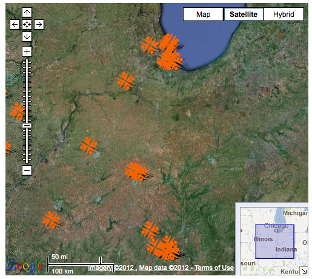The height and width of the screenshot is (279, 312).
Task: Click the orange marker just above the bottom cluster
Action: 150,231
